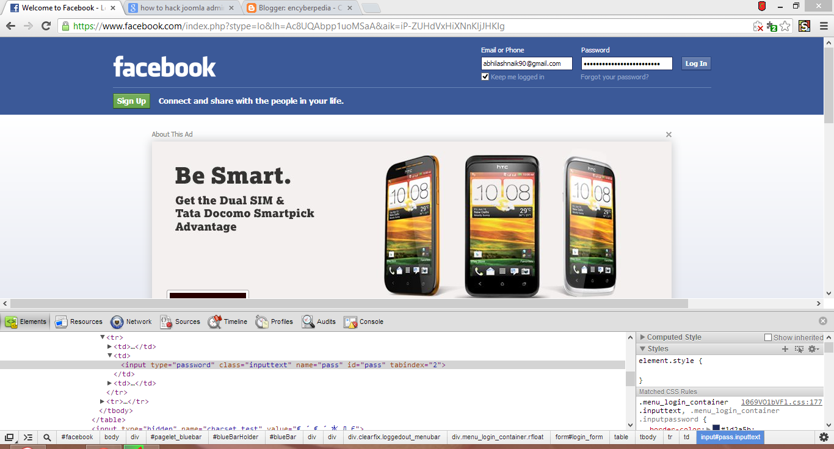Toggle the 'Keep me logged in' checkbox
The height and width of the screenshot is (449, 834).
click(485, 77)
